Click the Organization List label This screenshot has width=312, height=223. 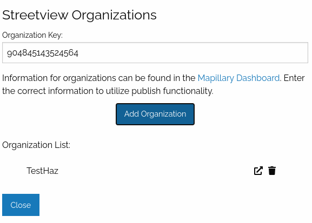36,145
